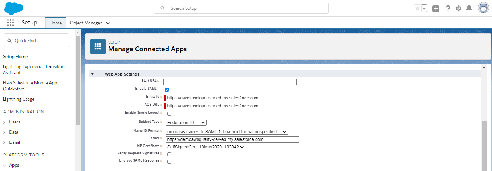The width and height of the screenshot is (492, 171).
Task: Check Enable Single Logout checkbox
Action: tap(169, 114)
